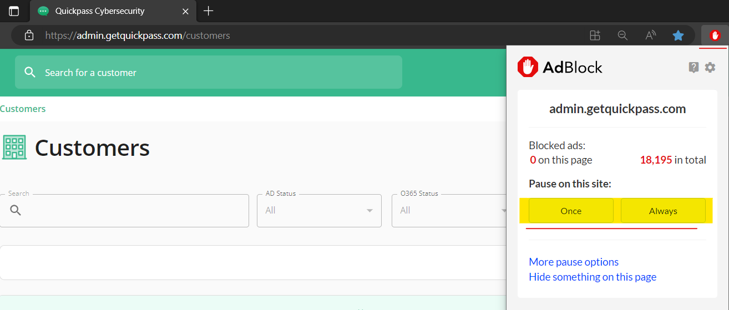Click the apps grid icon in address bar
The image size is (729, 310).
click(595, 35)
